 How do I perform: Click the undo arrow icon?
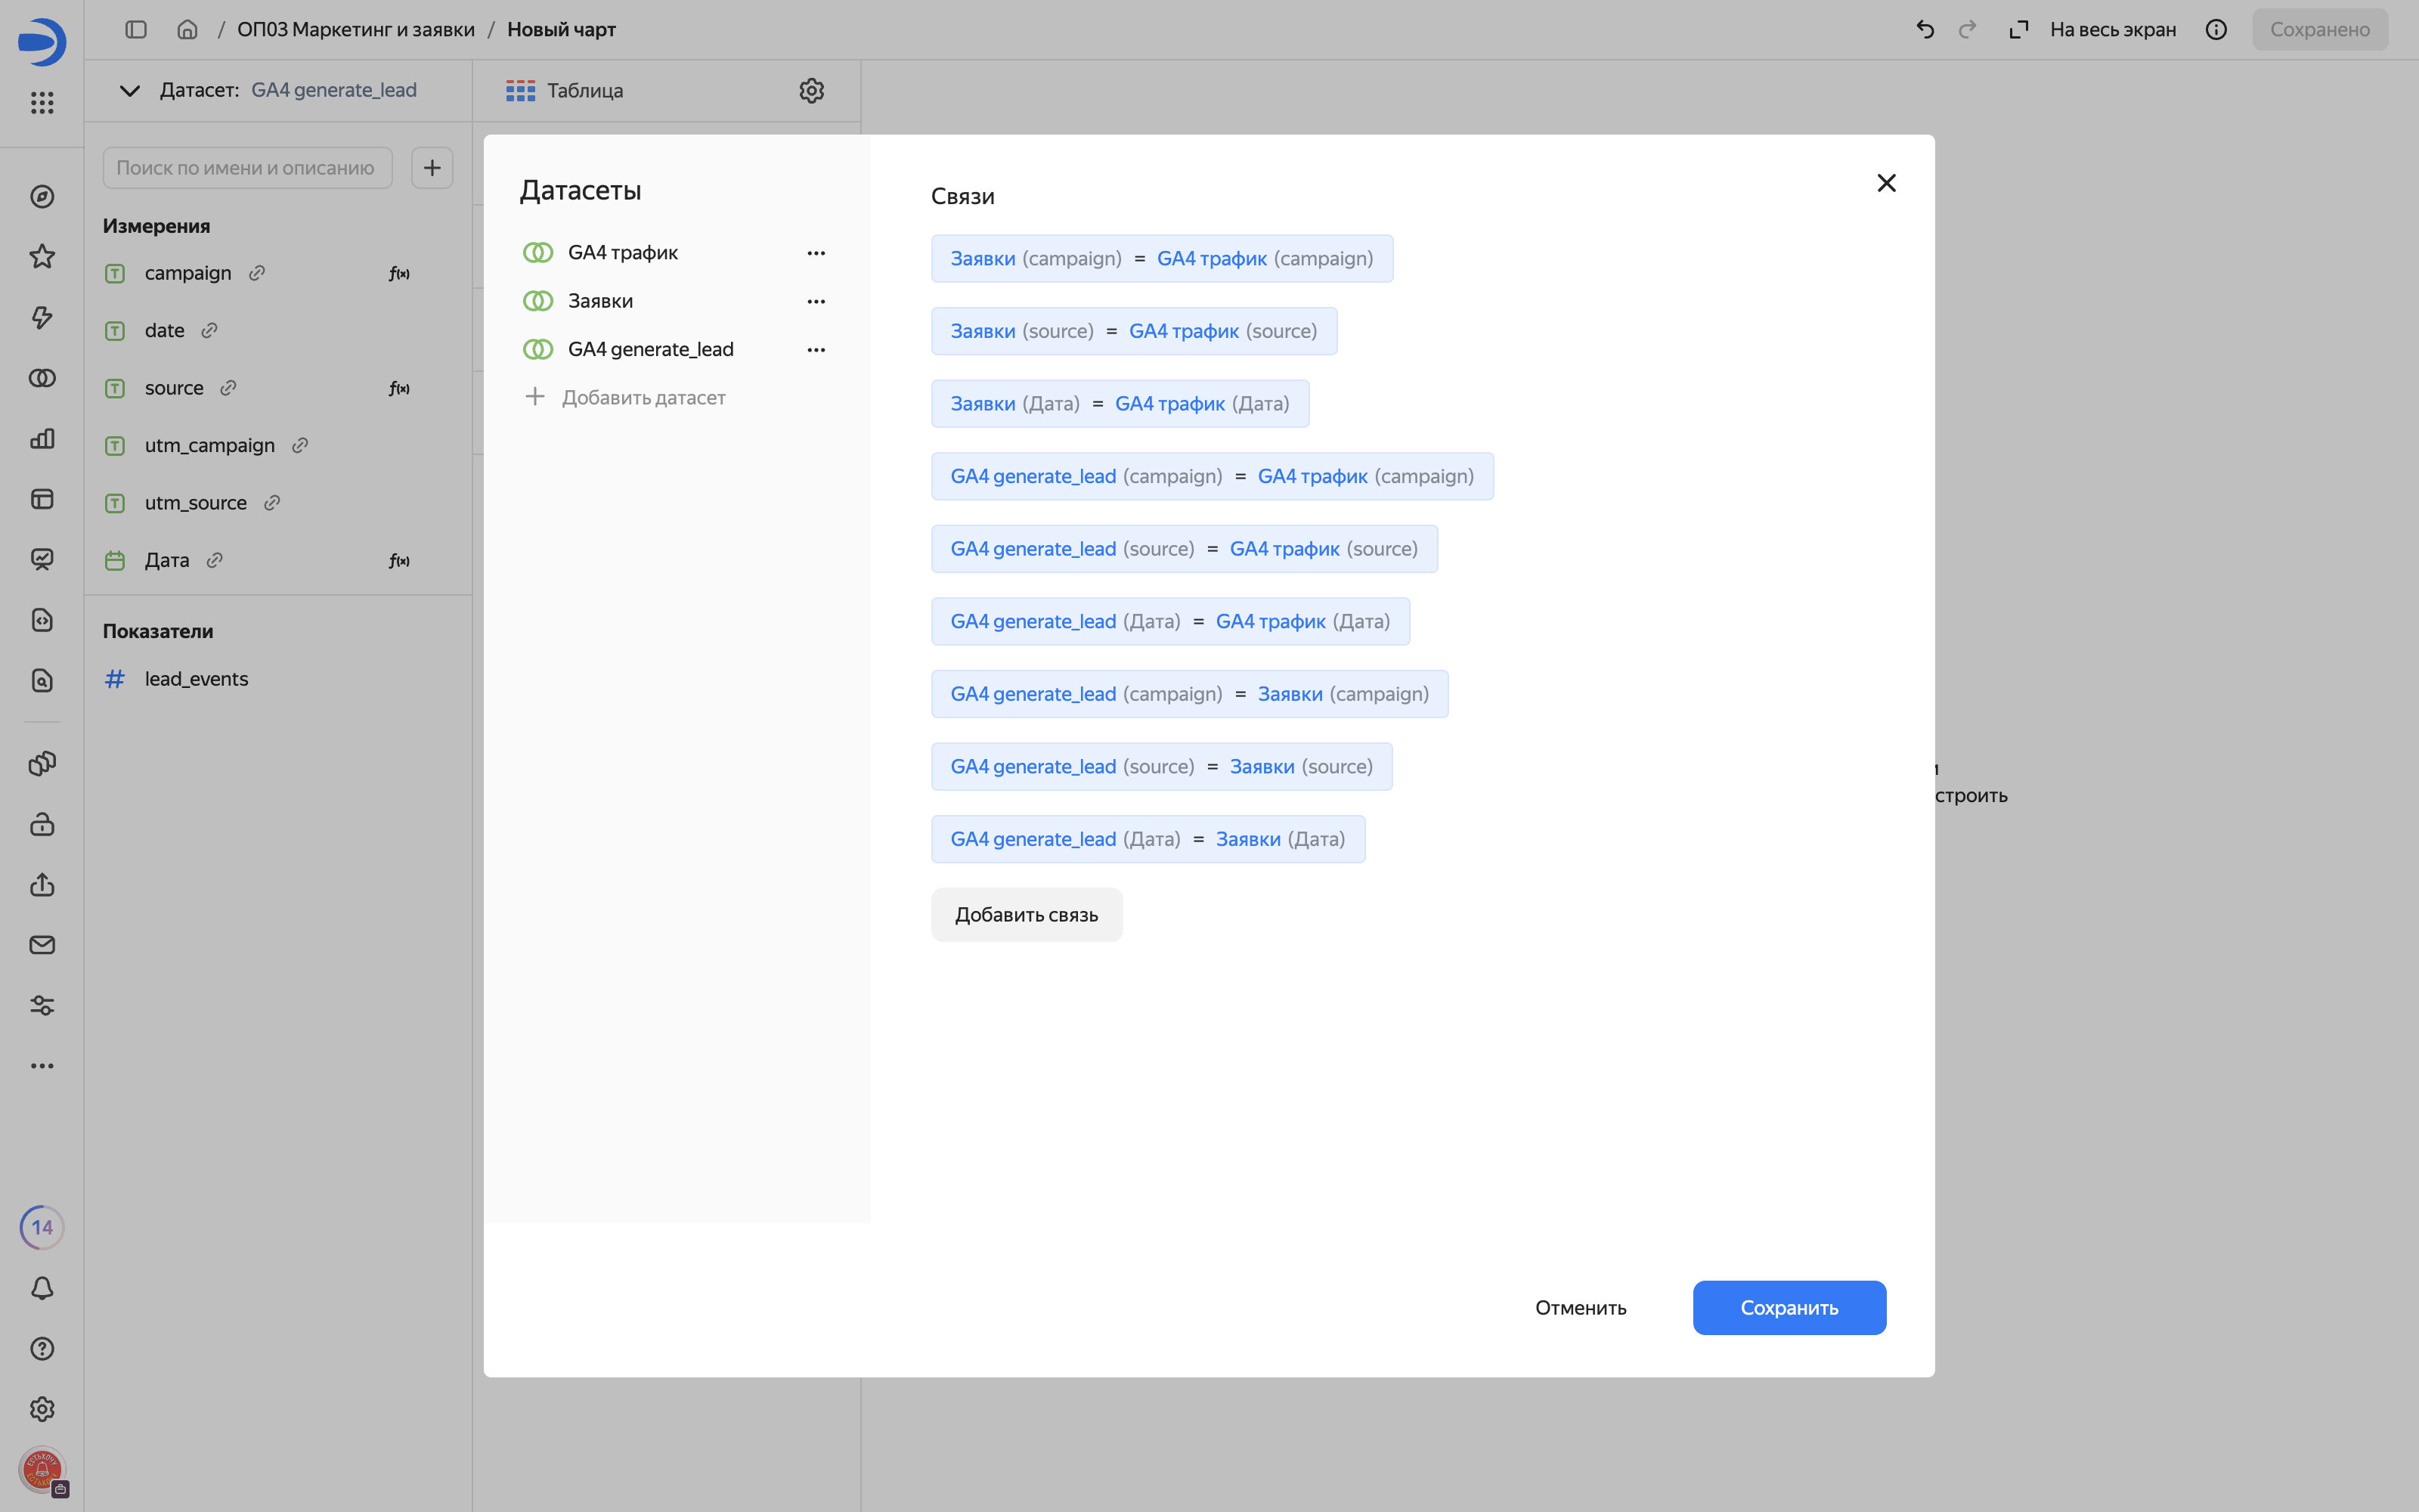point(1925,30)
